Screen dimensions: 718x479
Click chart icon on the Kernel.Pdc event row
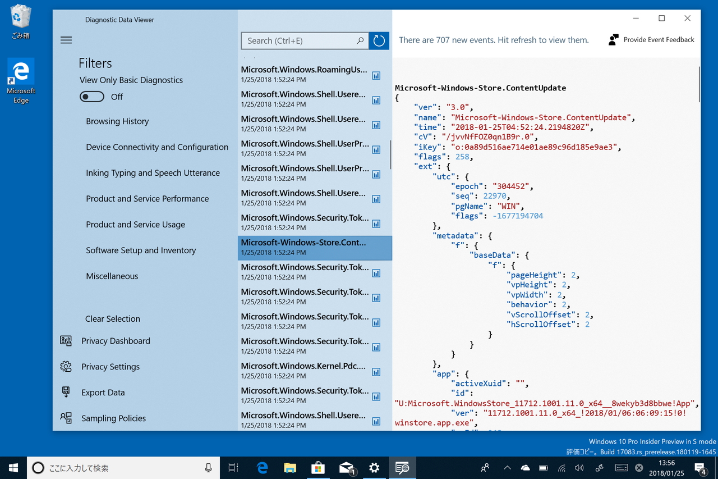[x=376, y=372]
